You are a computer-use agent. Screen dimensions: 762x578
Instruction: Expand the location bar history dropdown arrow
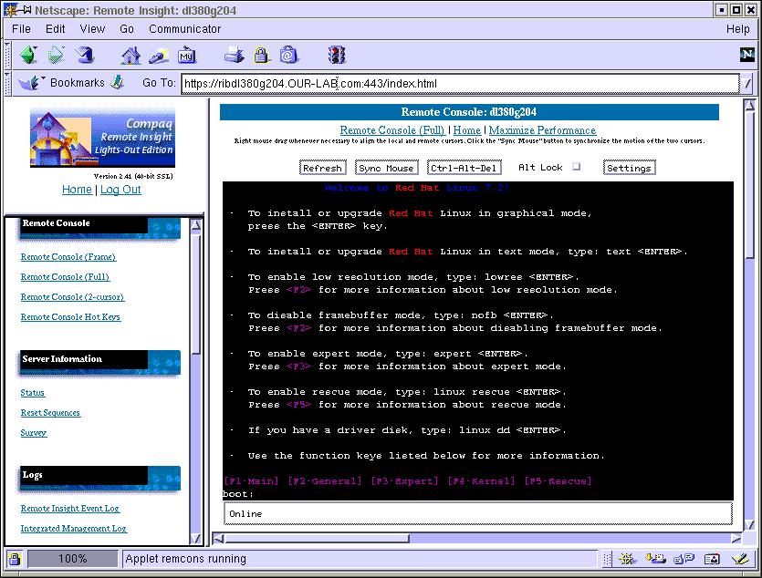[x=747, y=84]
